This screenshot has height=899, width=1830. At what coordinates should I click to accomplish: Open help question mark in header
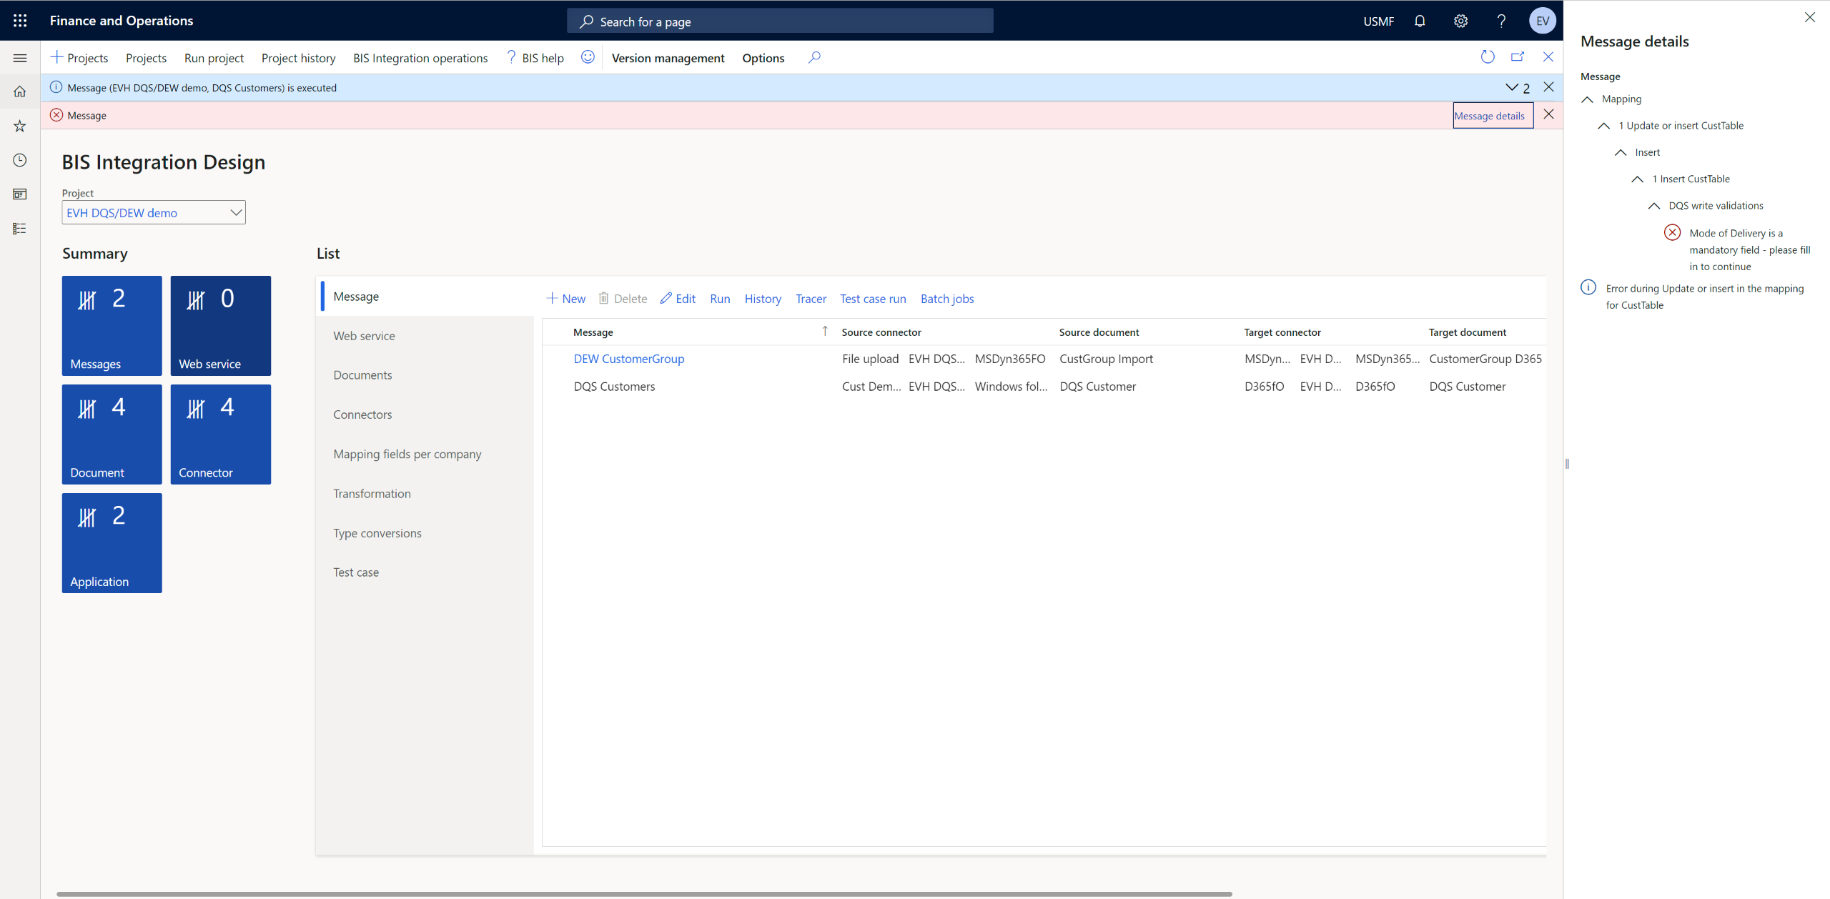[1501, 21]
